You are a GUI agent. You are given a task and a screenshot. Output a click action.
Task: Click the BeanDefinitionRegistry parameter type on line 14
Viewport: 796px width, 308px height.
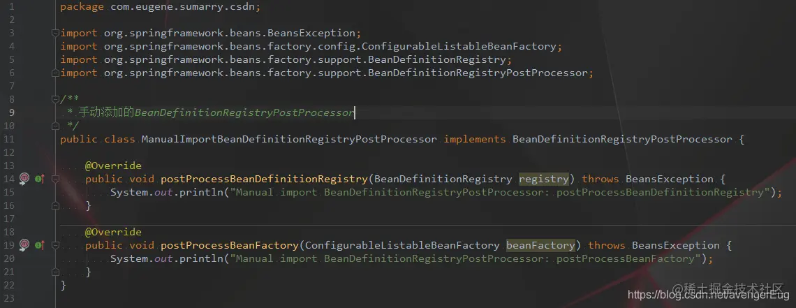(x=443, y=179)
